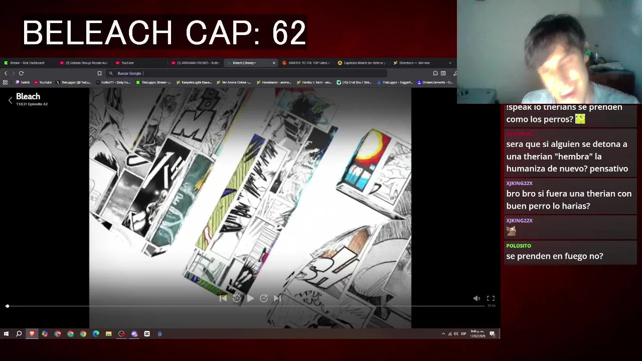Open the Chat Box / Stre bookmark
The image size is (642, 361).
[354, 82]
